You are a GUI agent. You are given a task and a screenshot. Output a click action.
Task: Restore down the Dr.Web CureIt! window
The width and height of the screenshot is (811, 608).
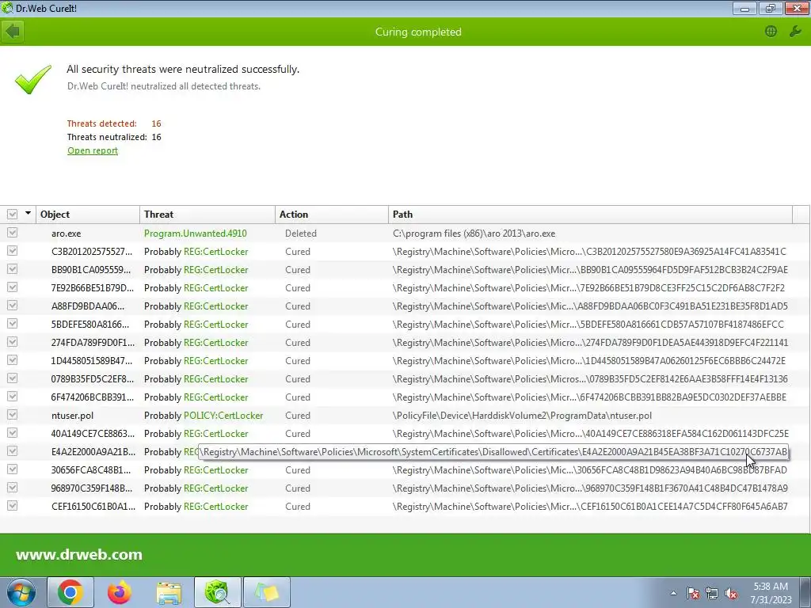[x=771, y=8]
